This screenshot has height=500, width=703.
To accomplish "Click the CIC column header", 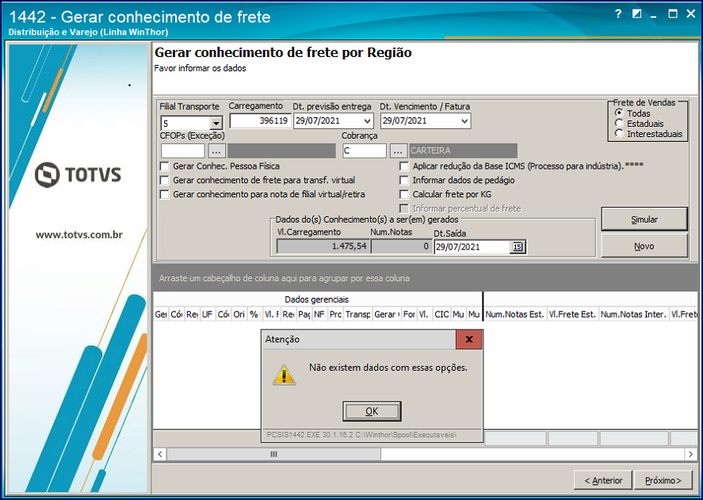I will (x=441, y=315).
